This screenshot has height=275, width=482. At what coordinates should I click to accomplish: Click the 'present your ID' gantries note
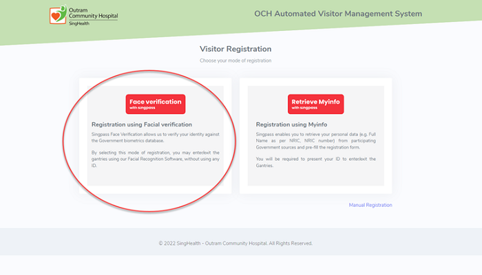(x=315, y=162)
